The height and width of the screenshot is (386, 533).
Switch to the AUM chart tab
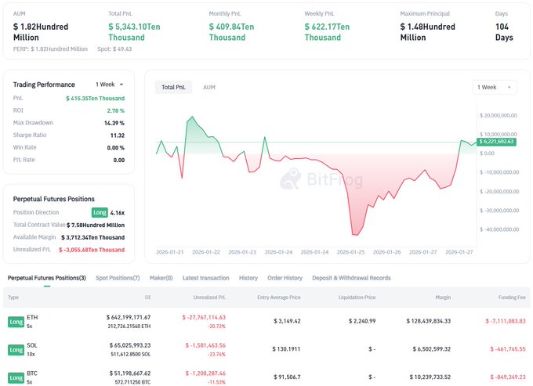pos(209,88)
